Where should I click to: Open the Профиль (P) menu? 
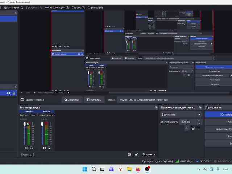tap(34, 7)
